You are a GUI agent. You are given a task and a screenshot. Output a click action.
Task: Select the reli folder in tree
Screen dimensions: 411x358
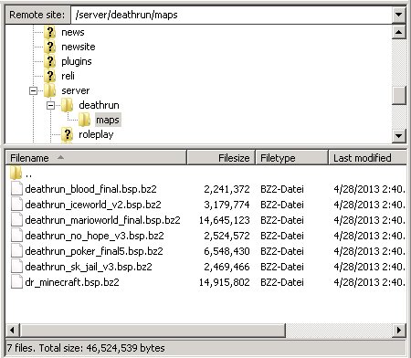point(68,76)
